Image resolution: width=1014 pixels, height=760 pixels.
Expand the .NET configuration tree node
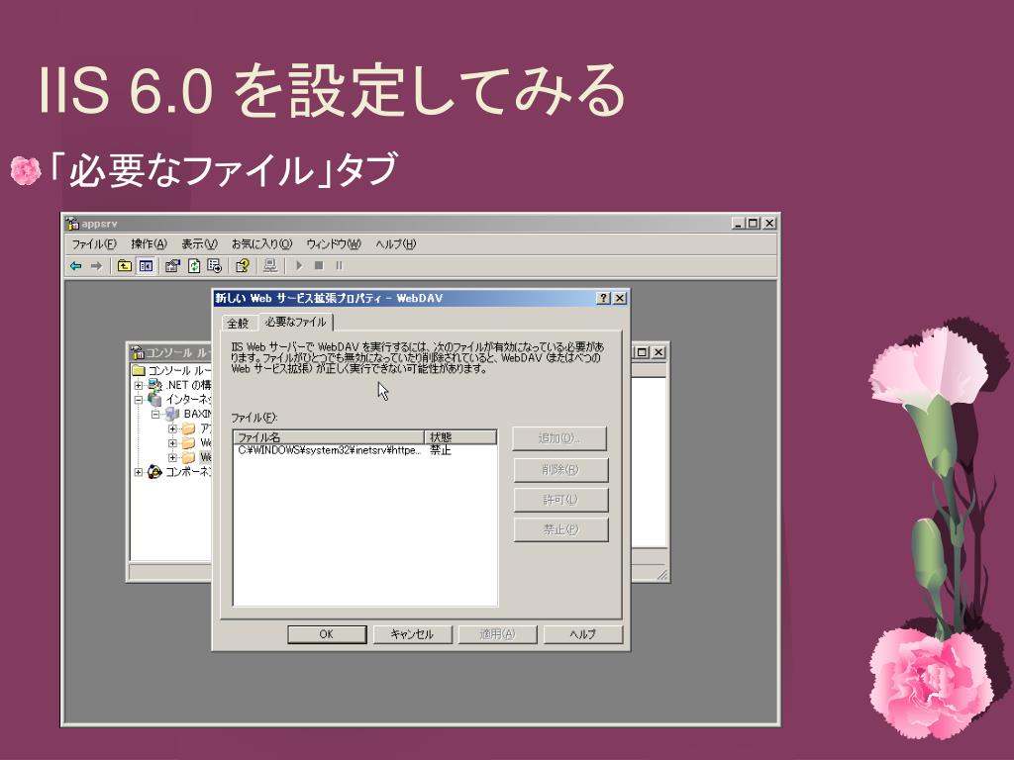tap(138, 385)
